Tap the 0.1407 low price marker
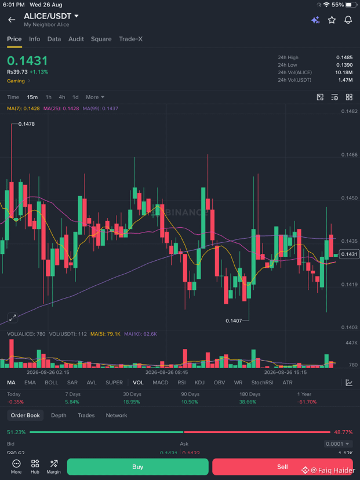The width and height of the screenshot is (360, 480). (234, 321)
